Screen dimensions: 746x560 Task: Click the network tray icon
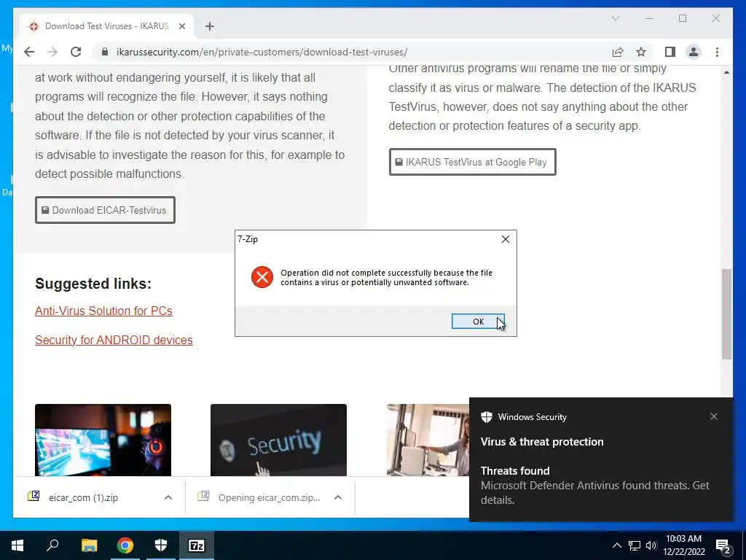635,545
